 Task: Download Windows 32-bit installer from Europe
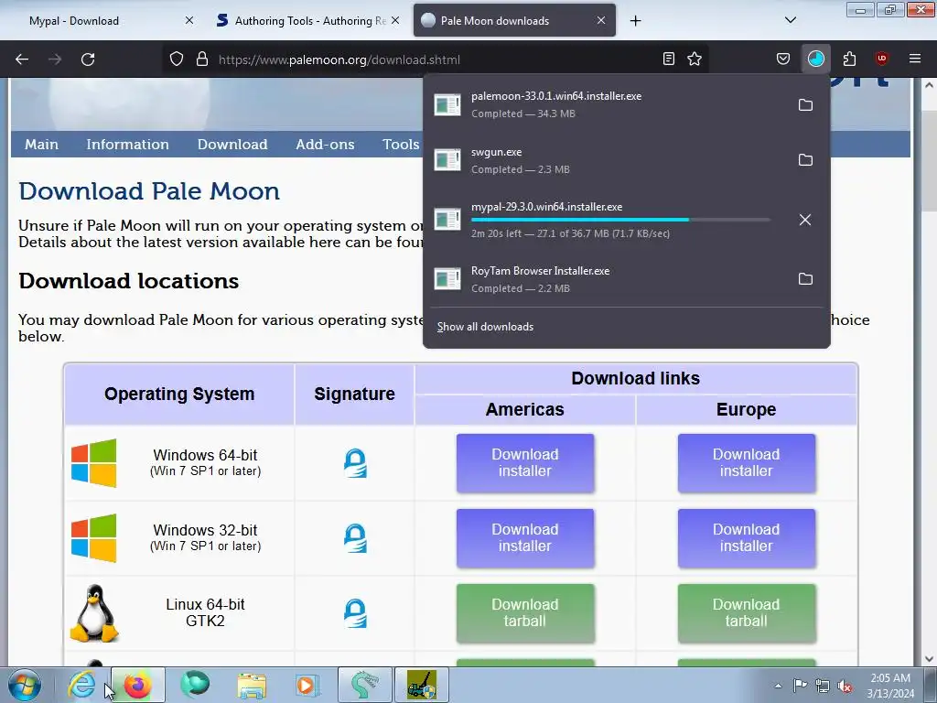coord(747,538)
